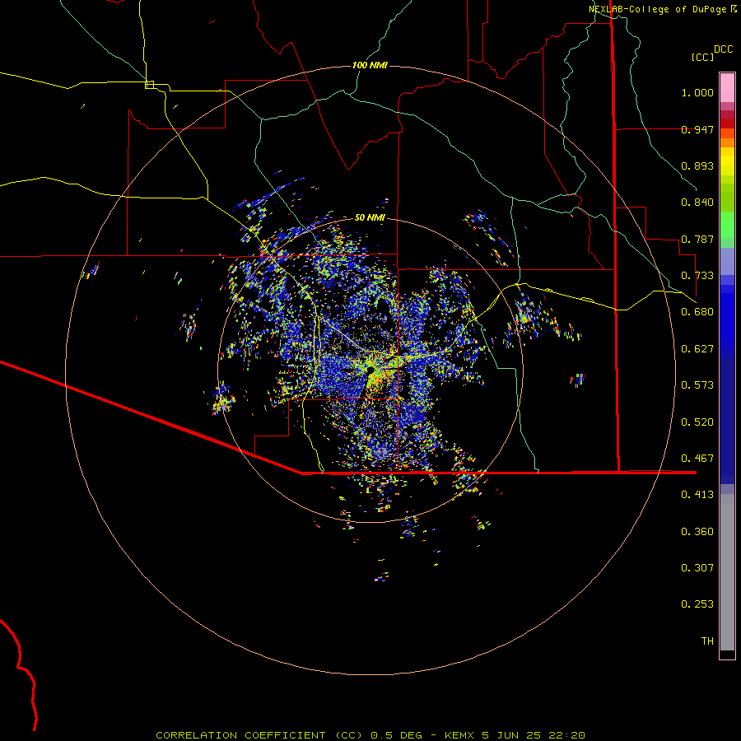Viewport: 741px width, 741px height.
Task: Select the 0.680 color scale value
Action: click(x=697, y=312)
